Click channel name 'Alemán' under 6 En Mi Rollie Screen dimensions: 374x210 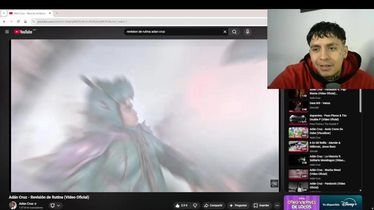tap(314, 151)
